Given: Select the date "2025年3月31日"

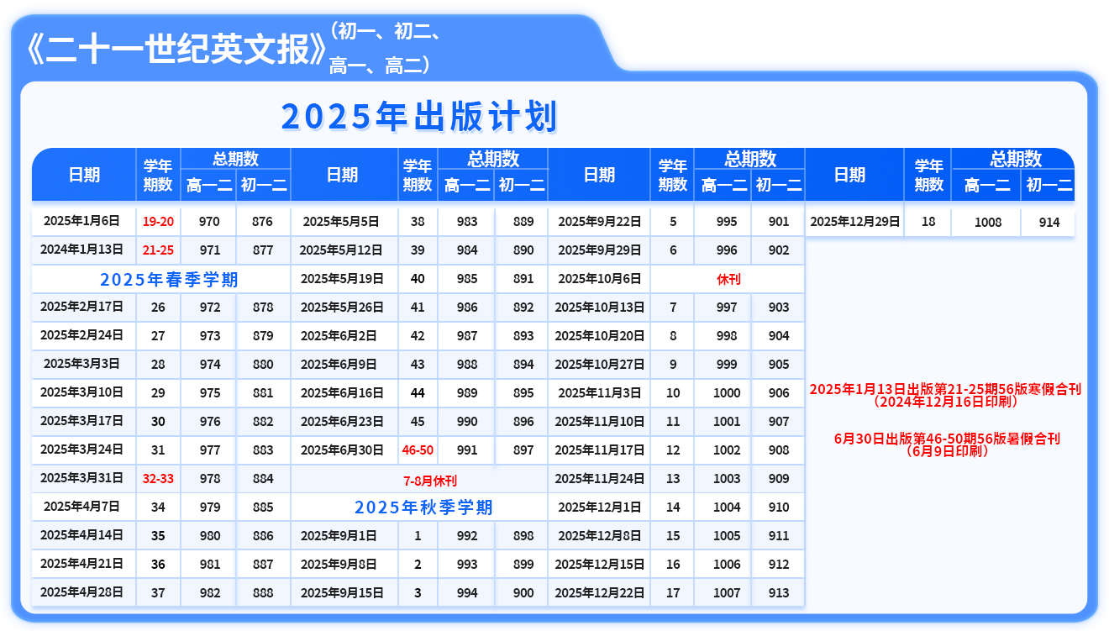Looking at the screenshot, I should coord(81,478).
